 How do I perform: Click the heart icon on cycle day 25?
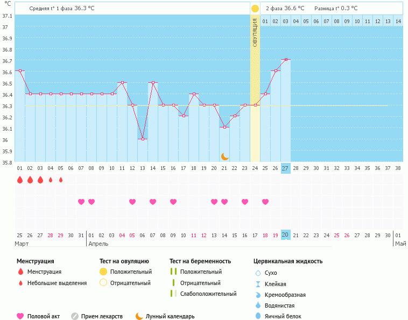(265, 202)
